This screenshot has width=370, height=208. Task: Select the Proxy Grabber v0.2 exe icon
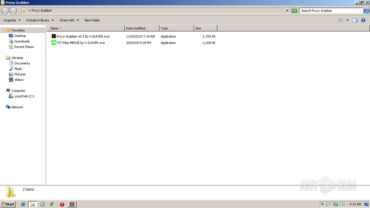click(x=53, y=36)
